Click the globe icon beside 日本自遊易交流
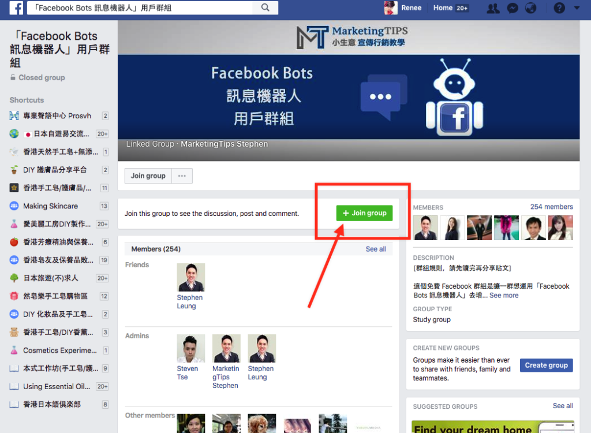Viewport: 591px width, 433px height. coord(14,134)
